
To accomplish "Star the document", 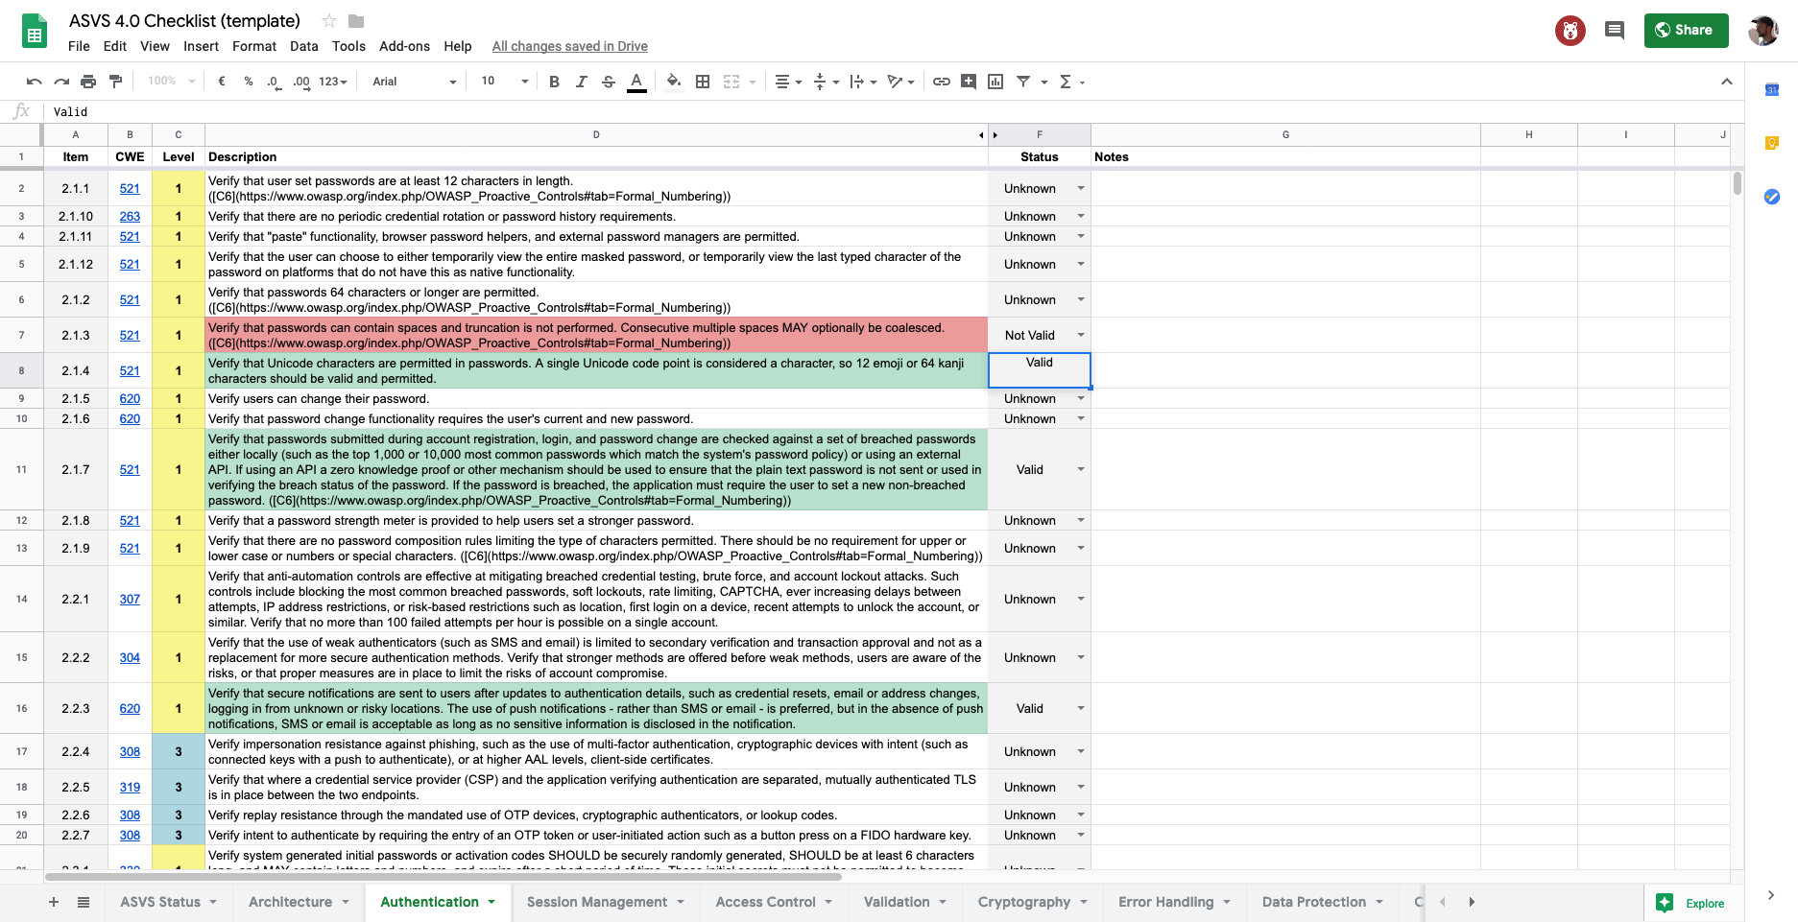I will tap(329, 20).
